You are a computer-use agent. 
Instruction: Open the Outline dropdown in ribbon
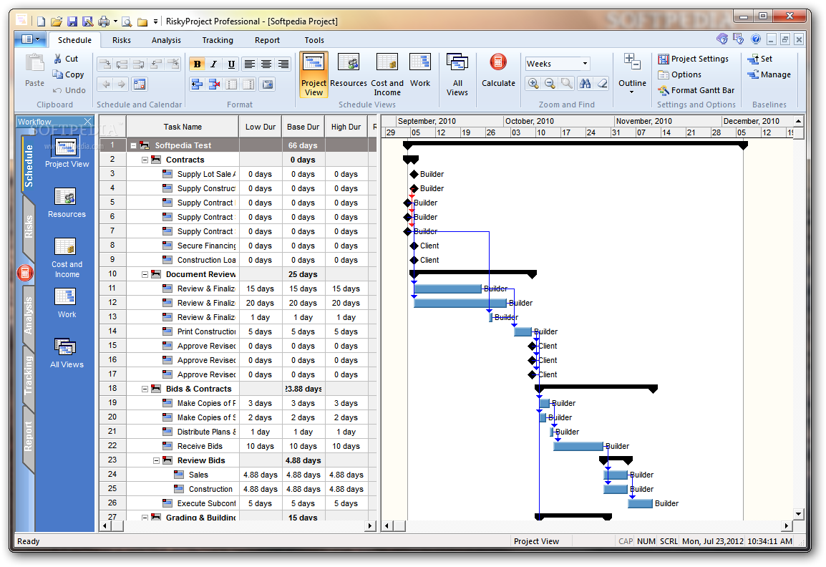point(632,74)
